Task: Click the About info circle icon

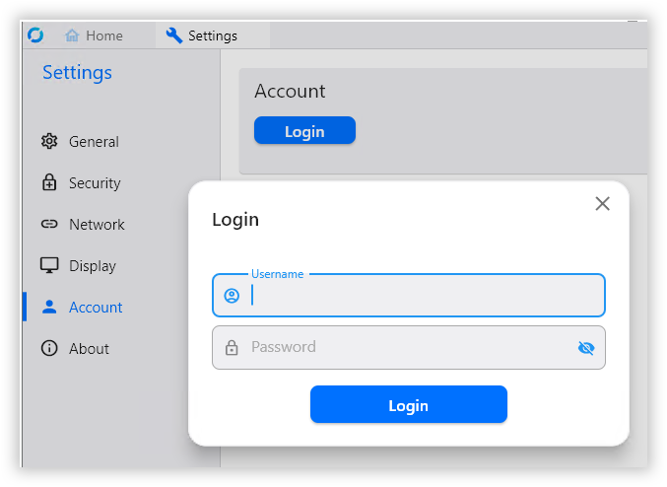Action: tap(49, 349)
